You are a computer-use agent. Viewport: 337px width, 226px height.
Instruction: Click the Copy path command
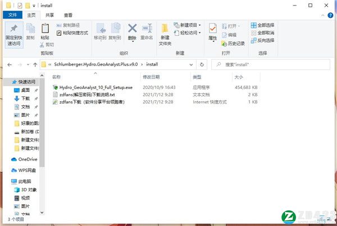68,25
